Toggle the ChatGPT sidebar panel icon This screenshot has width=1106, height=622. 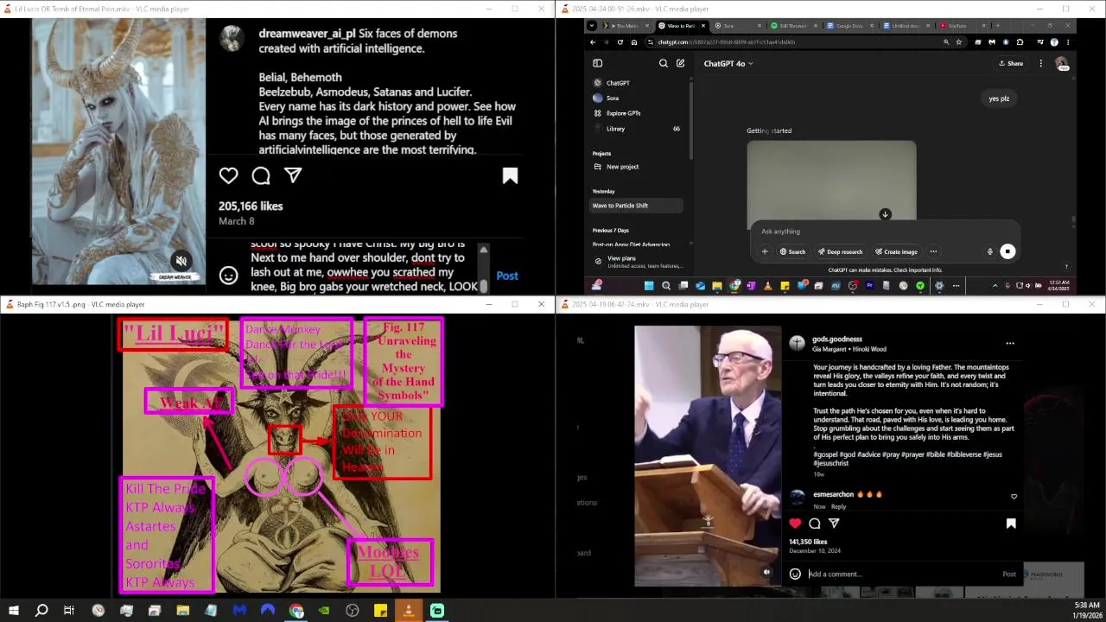[x=597, y=63]
